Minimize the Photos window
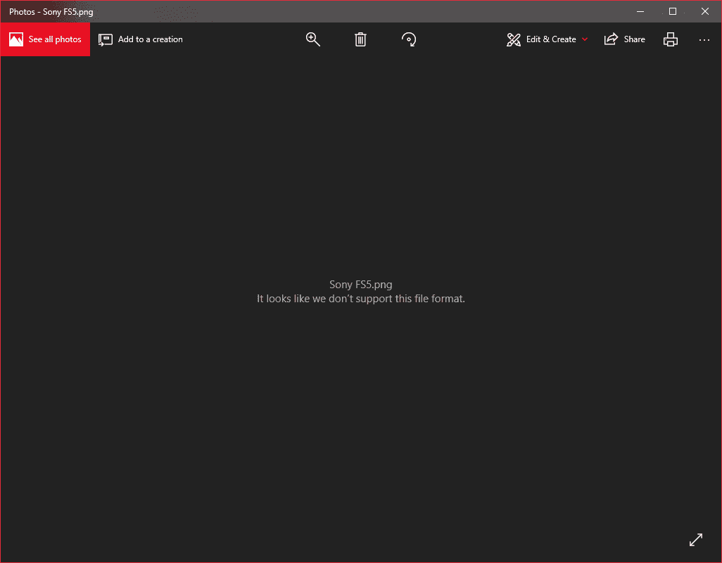The width and height of the screenshot is (722, 563). 640,11
